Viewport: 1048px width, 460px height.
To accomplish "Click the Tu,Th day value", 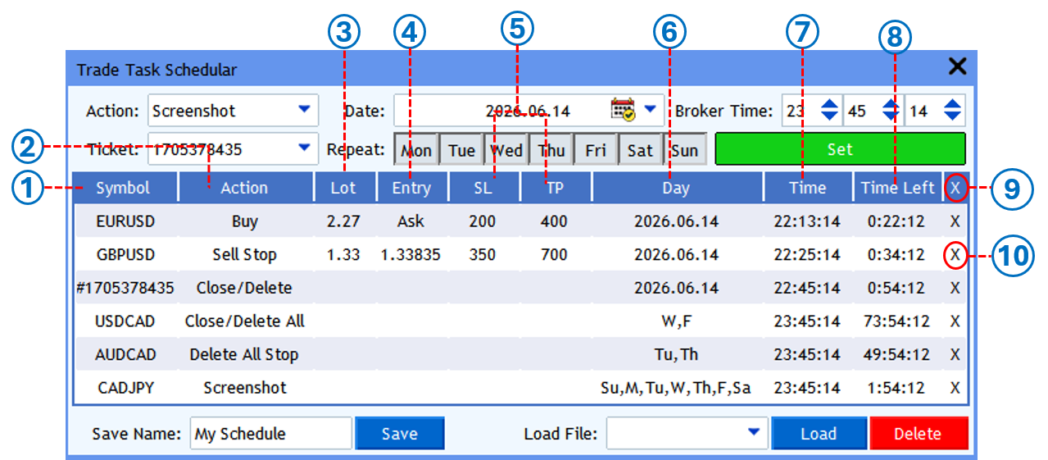I will click(x=677, y=355).
